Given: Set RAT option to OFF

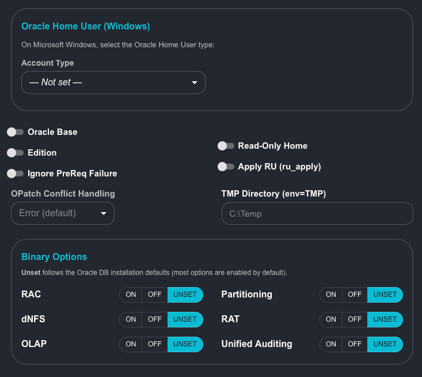Looking at the screenshot, I should pos(355,319).
